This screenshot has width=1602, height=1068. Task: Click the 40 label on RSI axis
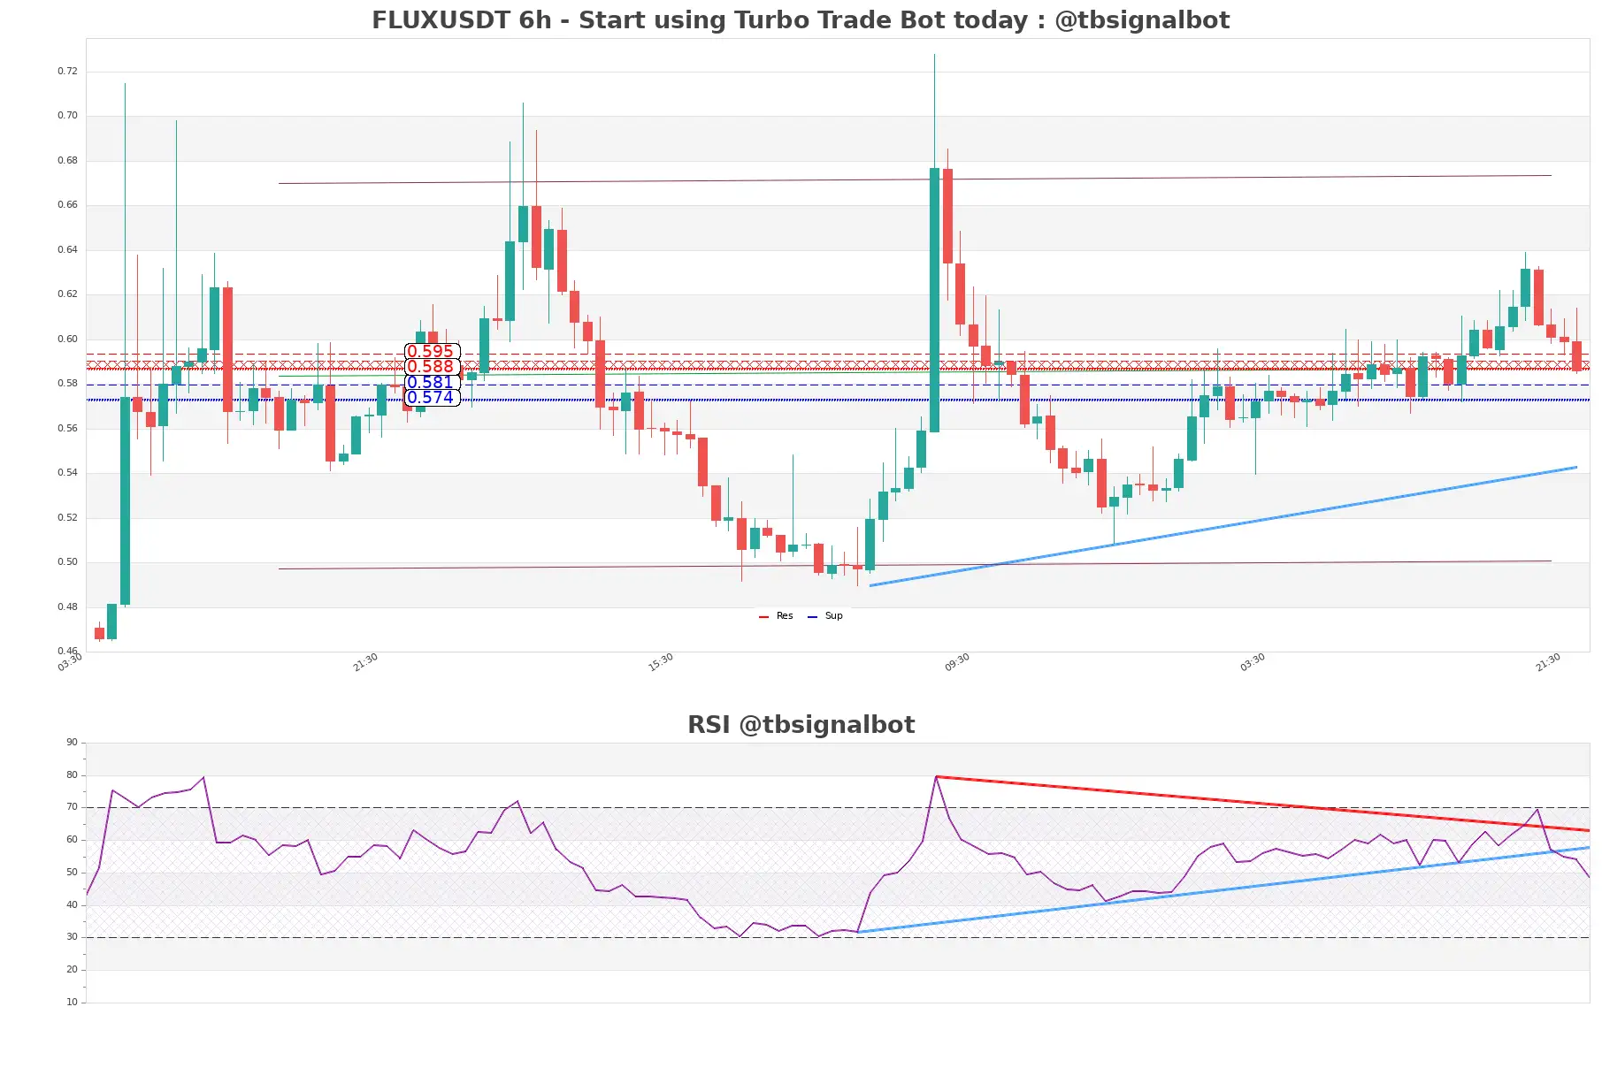click(x=72, y=905)
